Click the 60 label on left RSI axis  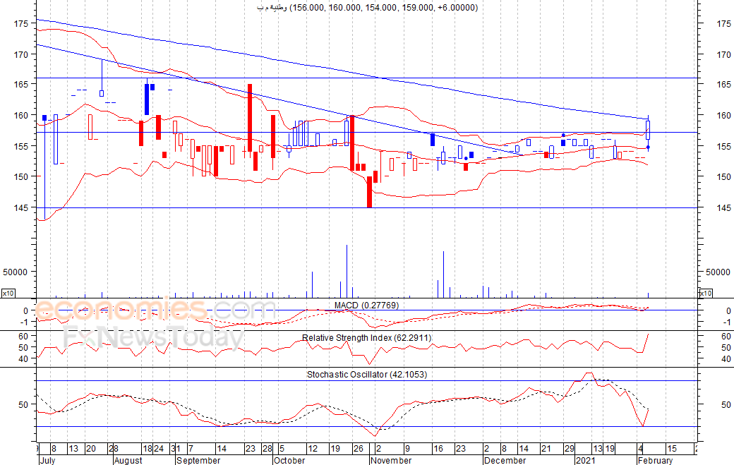(23, 337)
